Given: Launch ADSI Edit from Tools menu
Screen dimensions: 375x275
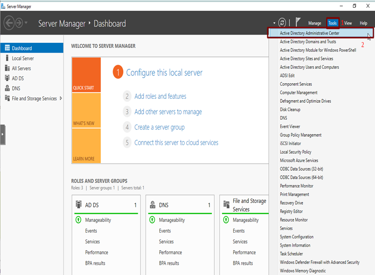Looking at the screenshot, I should click(287, 75).
